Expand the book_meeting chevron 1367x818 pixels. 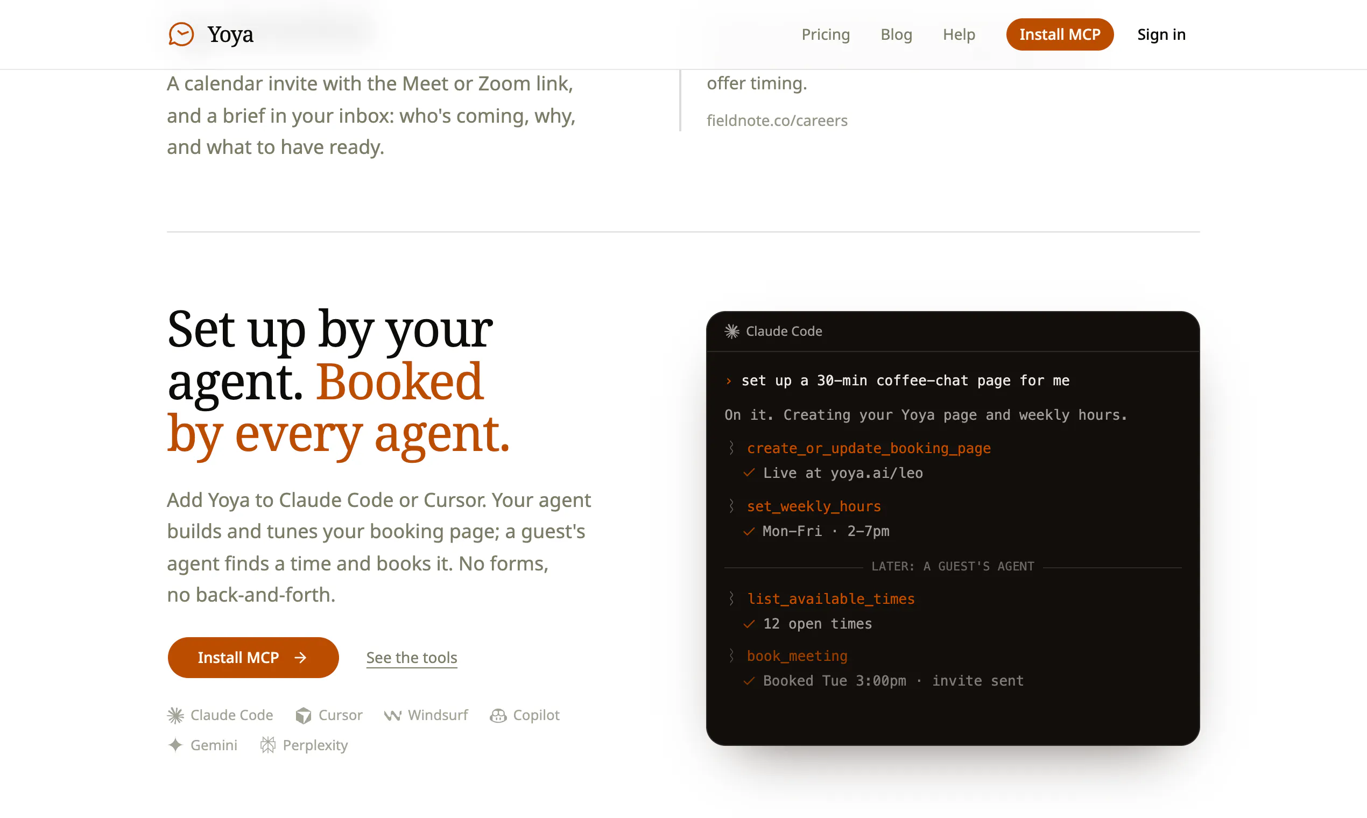click(731, 655)
